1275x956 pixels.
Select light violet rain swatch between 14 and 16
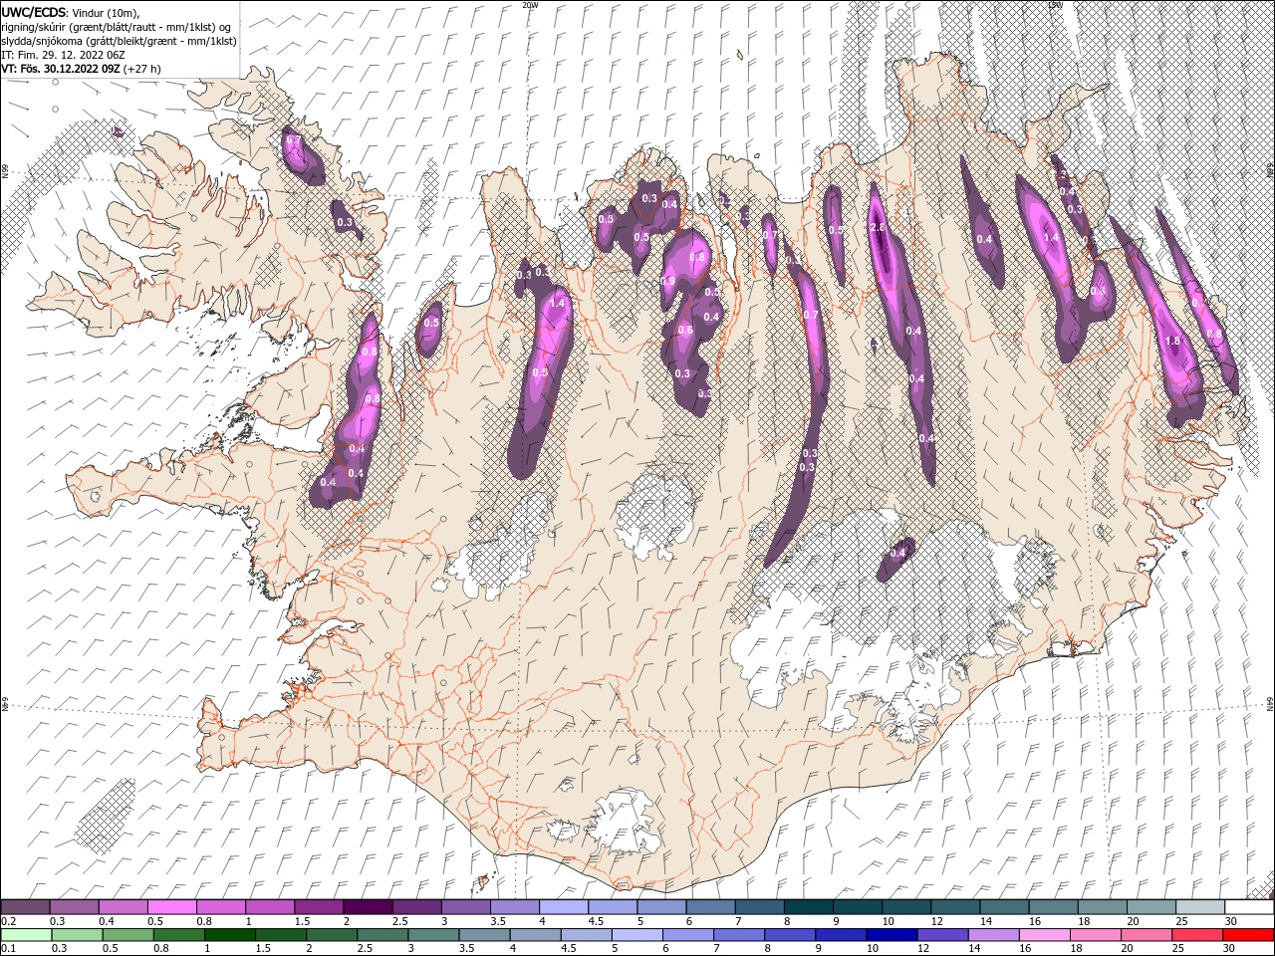pos(992,935)
